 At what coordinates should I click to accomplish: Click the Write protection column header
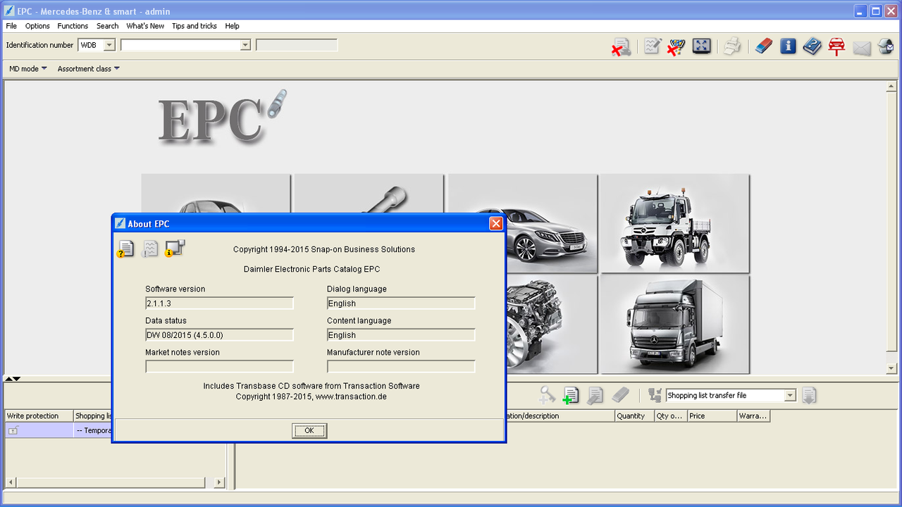[39, 416]
